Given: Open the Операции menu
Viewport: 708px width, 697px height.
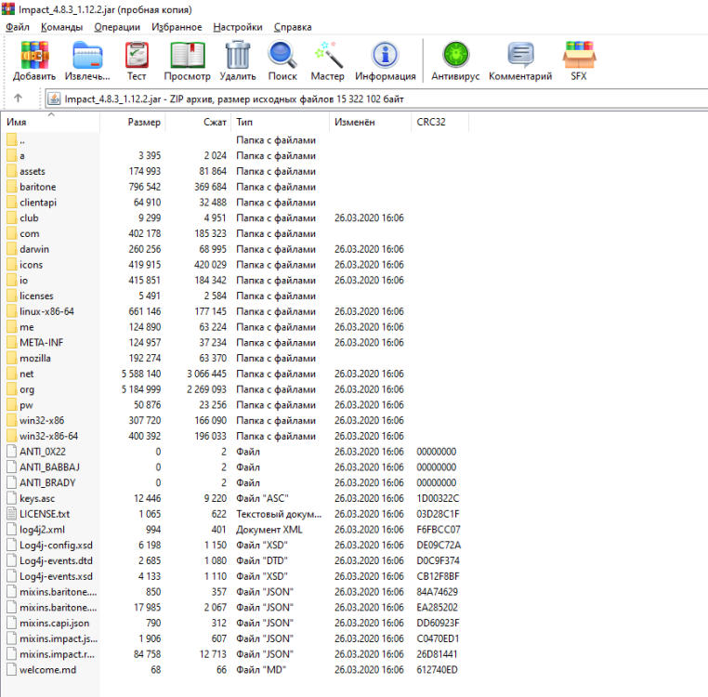Looking at the screenshot, I should 117,27.
